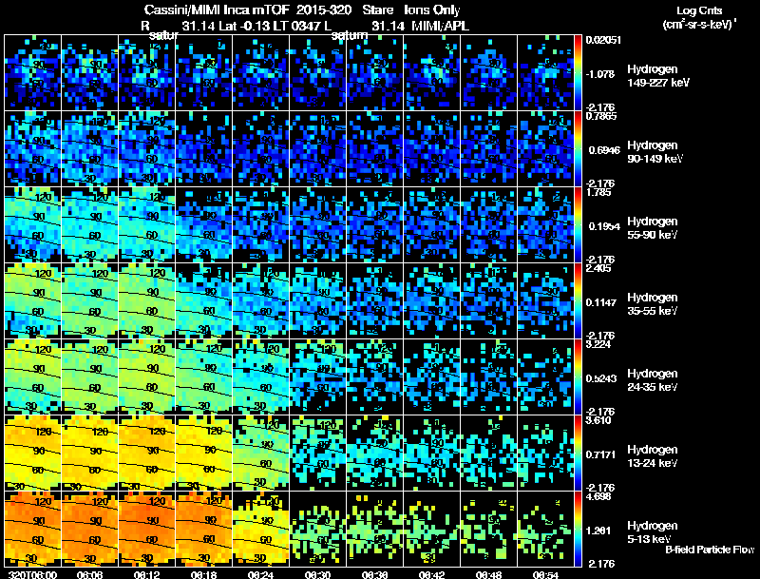The image size is (760, 579).
Task: Pick the 13-24 keV panel at 06:36
Action: coord(374,453)
